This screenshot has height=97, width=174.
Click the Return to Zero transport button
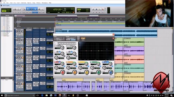click(x=93, y=12)
